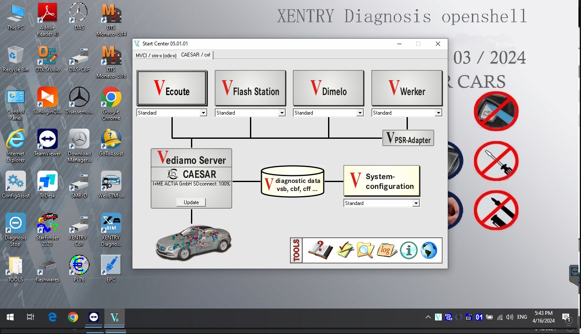Expand the Ecoute Standard dropdown
Screen dimensions: 581x334
tap(203, 113)
